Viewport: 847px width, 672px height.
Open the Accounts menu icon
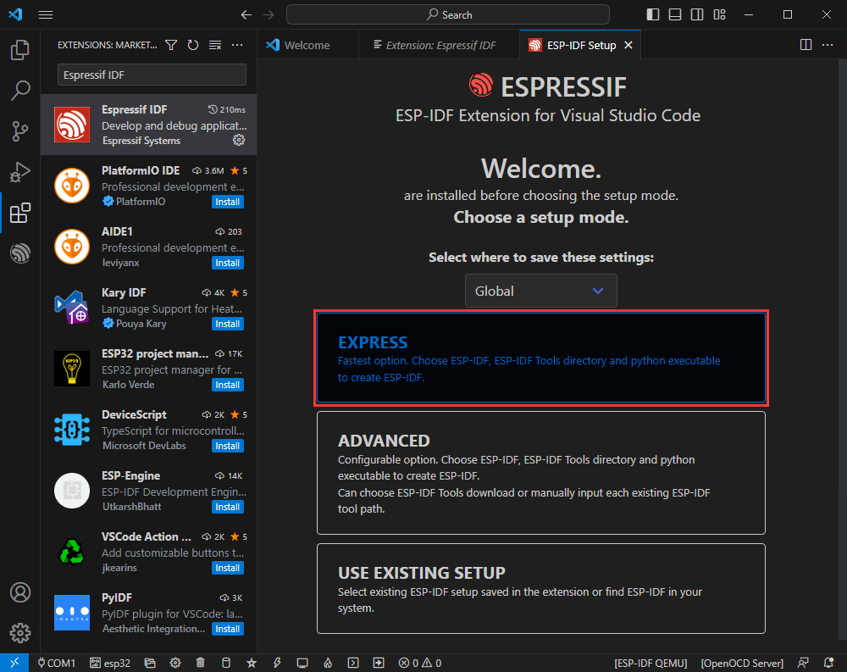click(x=20, y=592)
